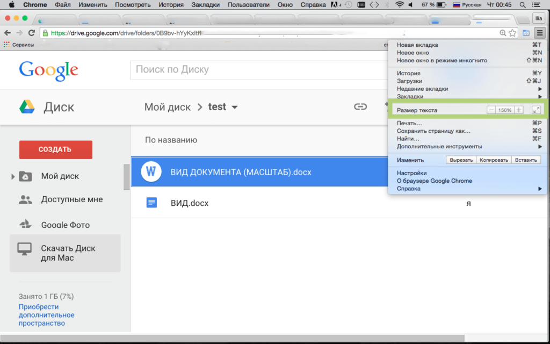Screen dimensions: 550x344
Task: Open the Закладки menu in the menu bar
Action: [206, 5]
